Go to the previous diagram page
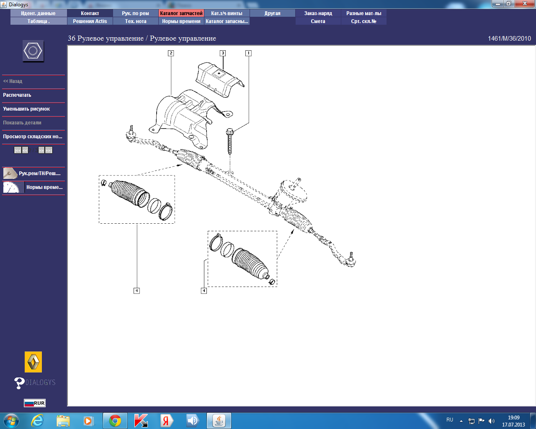The height and width of the screenshot is (429, 536). coord(25,150)
